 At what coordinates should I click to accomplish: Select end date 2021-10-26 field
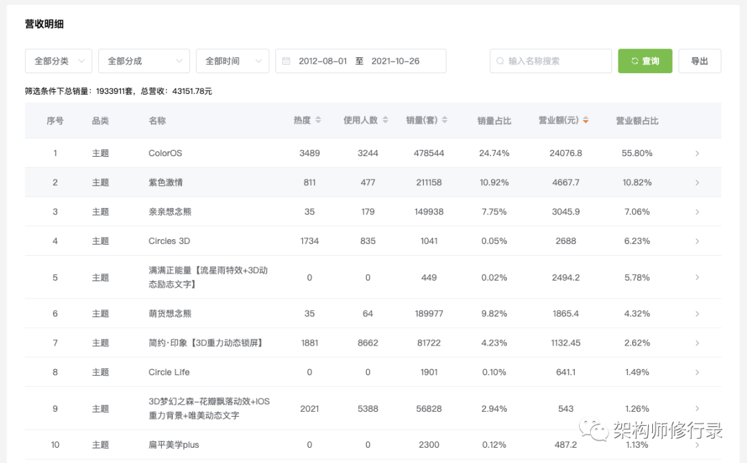coord(396,61)
